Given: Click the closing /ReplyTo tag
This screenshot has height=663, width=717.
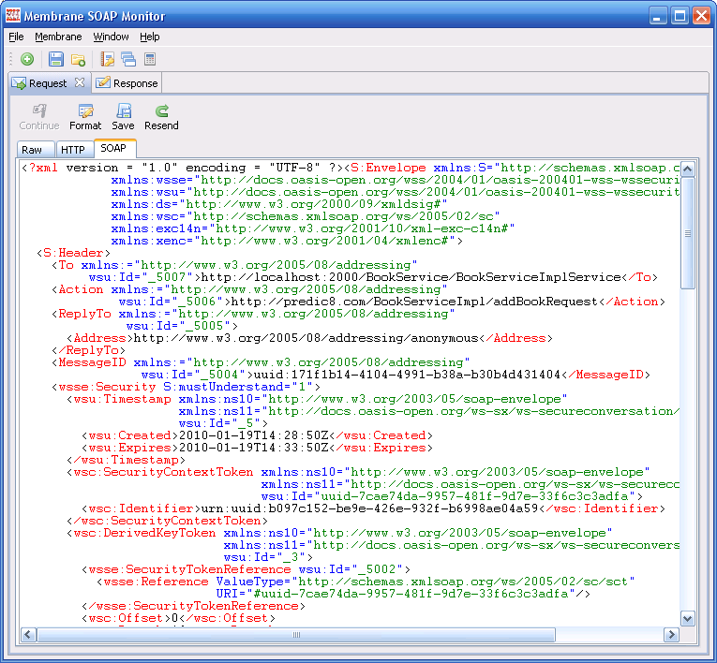Looking at the screenshot, I should pos(89,350).
